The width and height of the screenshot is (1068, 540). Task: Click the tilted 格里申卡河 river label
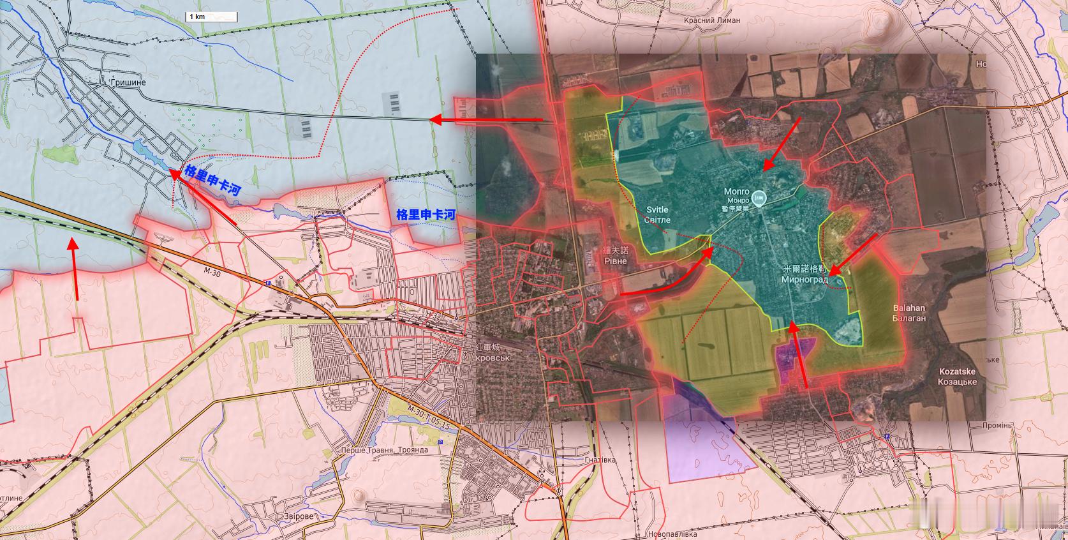(212, 179)
